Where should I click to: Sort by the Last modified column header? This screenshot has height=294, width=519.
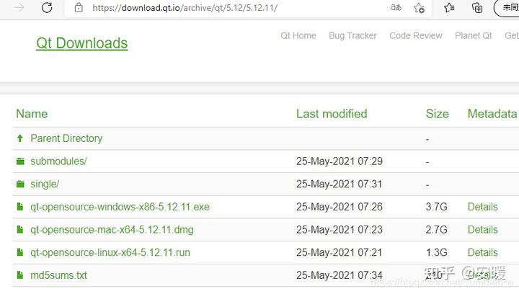(x=332, y=114)
